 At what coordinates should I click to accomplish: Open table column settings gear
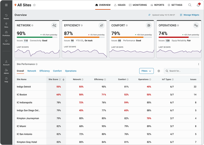click(x=159, y=71)
